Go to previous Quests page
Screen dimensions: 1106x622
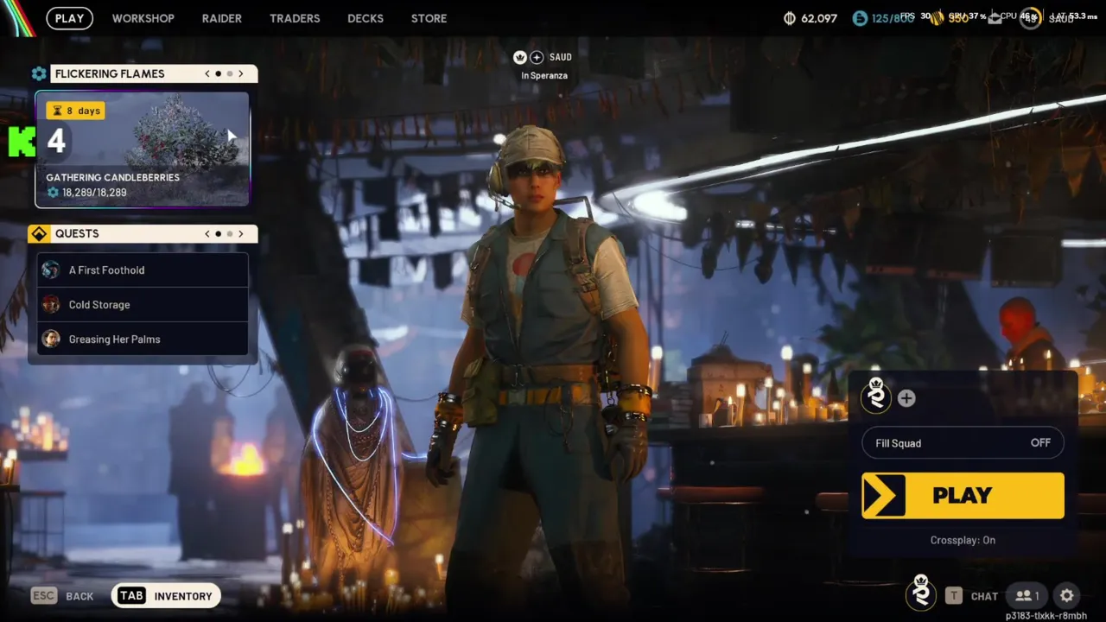click(x=207, y=234)
